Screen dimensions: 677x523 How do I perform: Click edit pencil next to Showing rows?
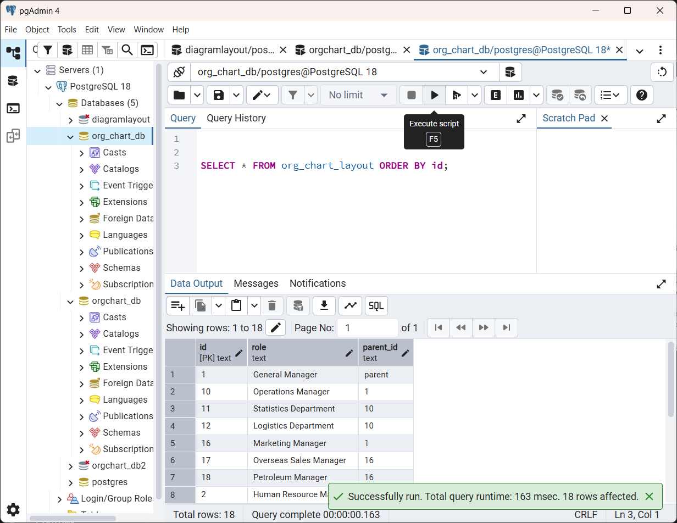point(275,328)
